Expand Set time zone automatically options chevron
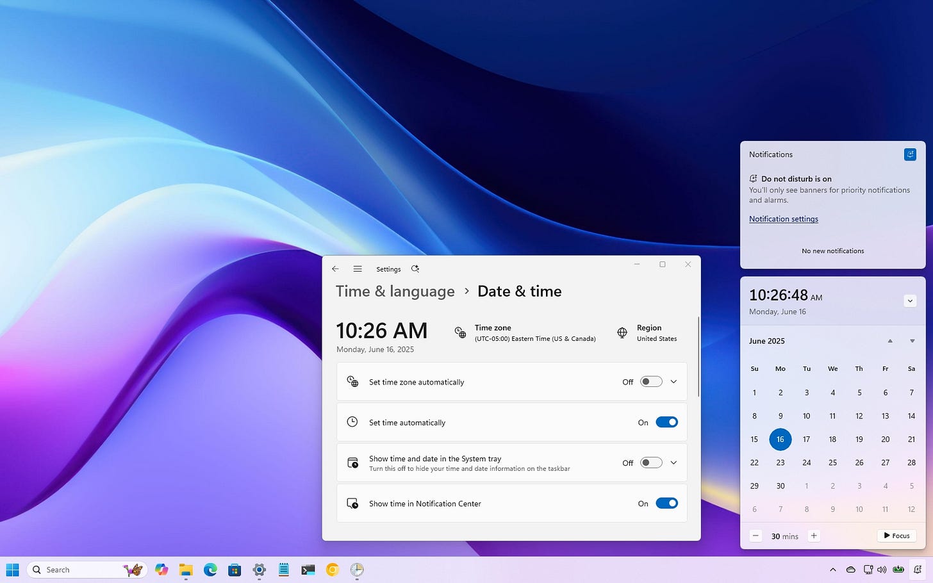Screen dimensions: 933x583 (x=673, y=382)
